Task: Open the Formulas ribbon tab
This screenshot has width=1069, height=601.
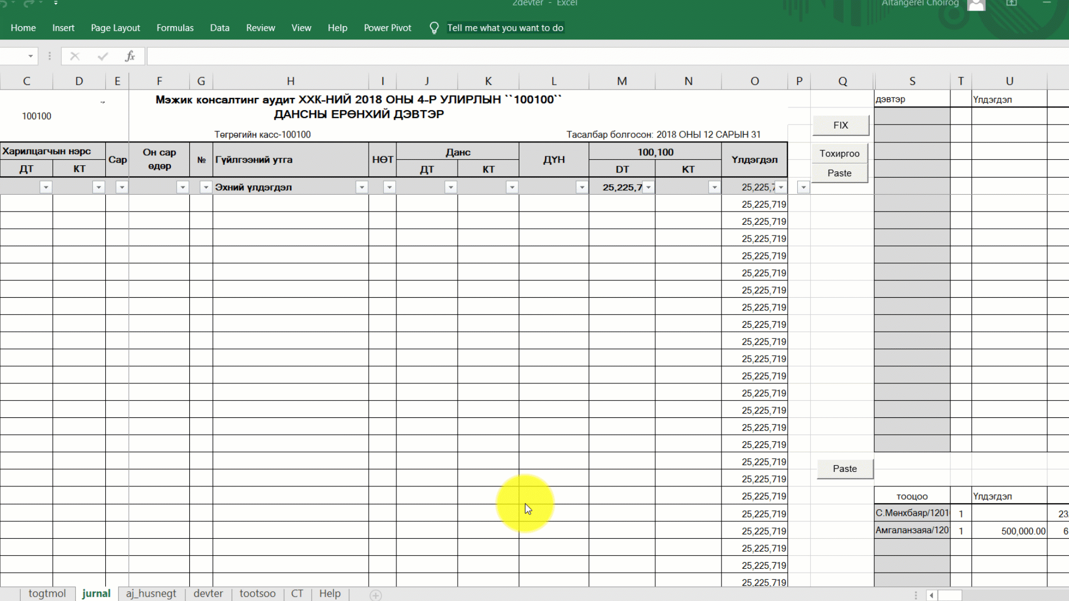Action: [x=175, y=28]
